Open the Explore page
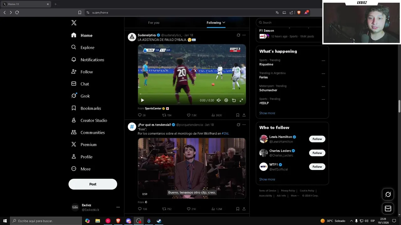Viewport: 401px width, 225px height. (x=83, y=47)
